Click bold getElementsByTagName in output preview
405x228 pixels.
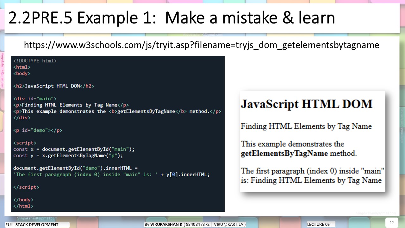coord(284,154)
